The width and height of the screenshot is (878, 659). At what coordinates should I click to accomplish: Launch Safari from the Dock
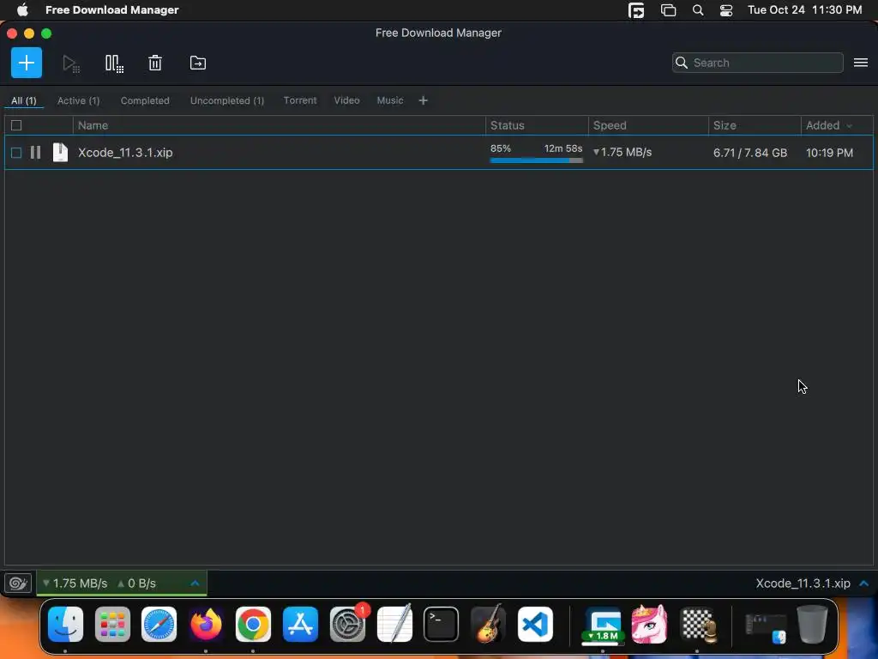pos(159,624)
